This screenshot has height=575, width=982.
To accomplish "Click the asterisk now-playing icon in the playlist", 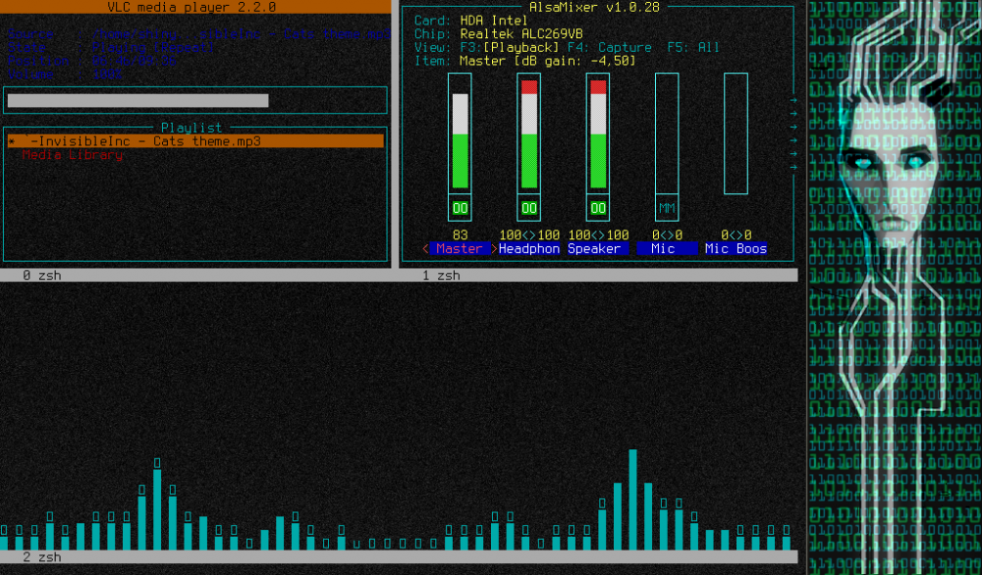I will (11, 140).
